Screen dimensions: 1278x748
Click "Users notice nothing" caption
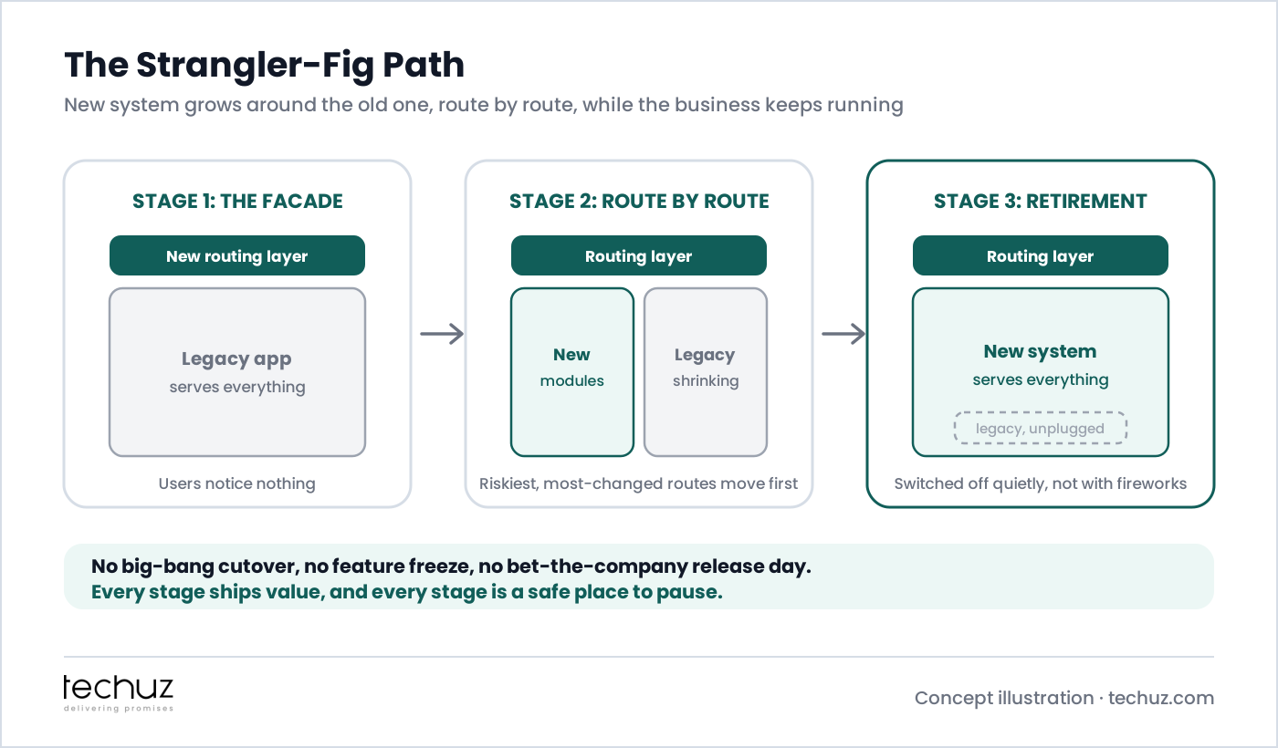tap(237, 483)
